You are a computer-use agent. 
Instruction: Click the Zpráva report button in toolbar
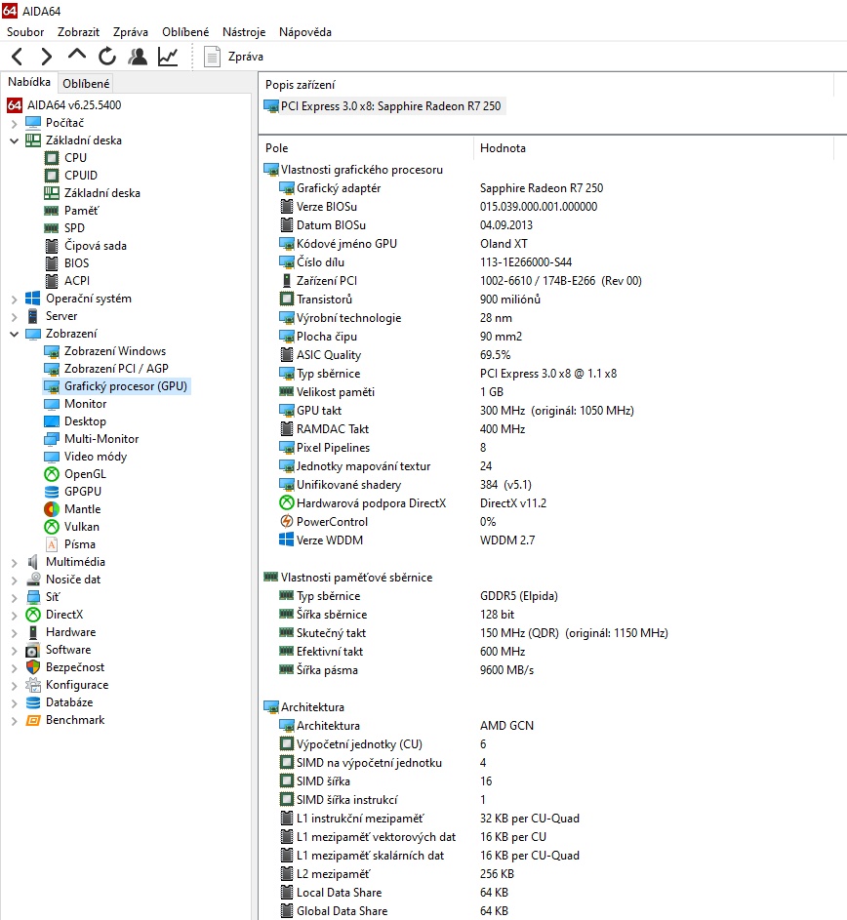click(x=234, y=57)
